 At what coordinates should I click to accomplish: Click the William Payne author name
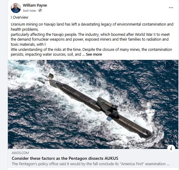tap(35, 5)
